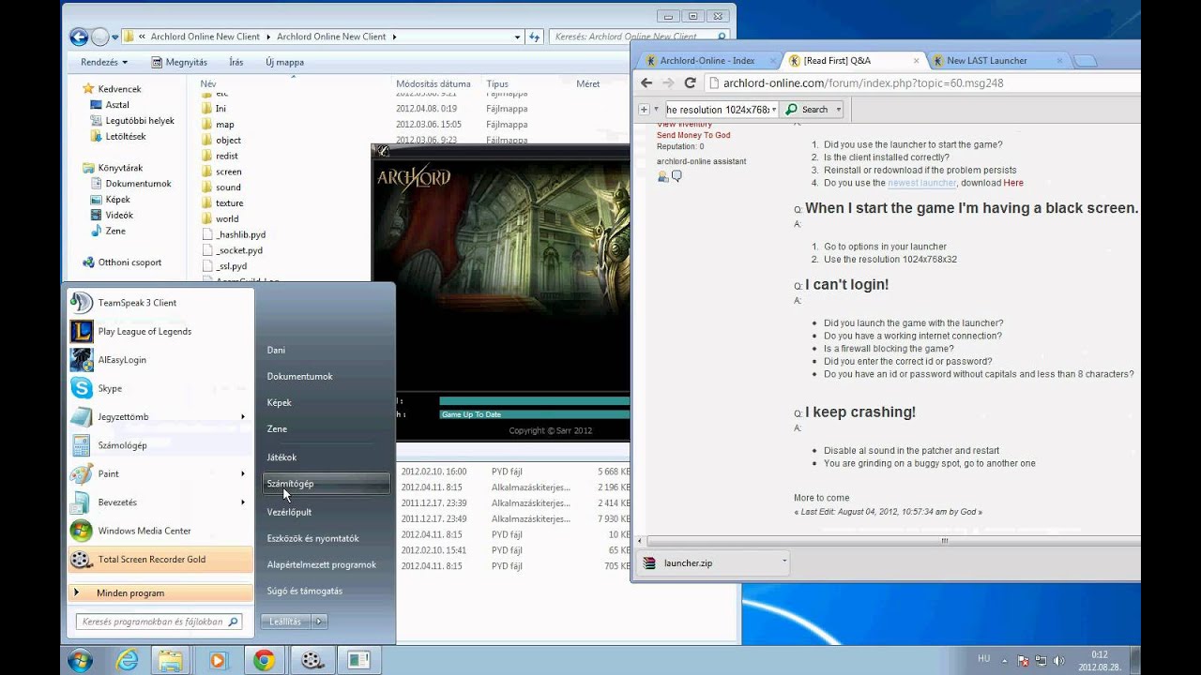Open the Rendezés dropdown in Explorer
The height and width of the screenshot is (675, 1201).
(x=104, y=62)
